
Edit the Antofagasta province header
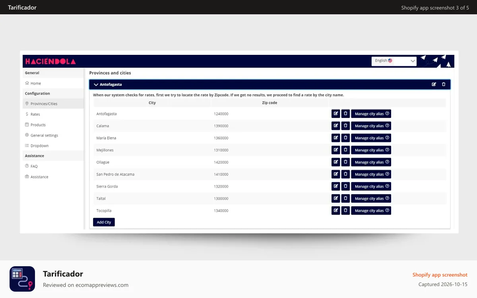(x=434, y=84)
